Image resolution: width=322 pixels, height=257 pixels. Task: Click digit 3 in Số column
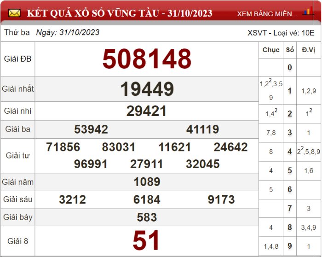point(290,133)
